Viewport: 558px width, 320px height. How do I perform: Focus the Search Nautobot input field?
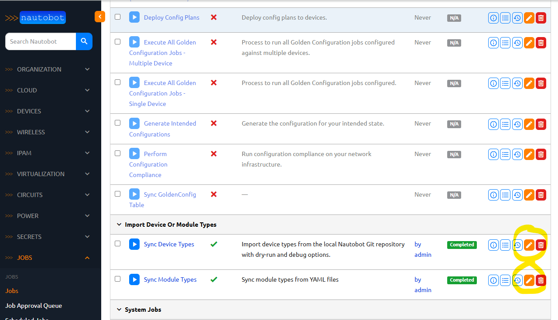[41, 41]
